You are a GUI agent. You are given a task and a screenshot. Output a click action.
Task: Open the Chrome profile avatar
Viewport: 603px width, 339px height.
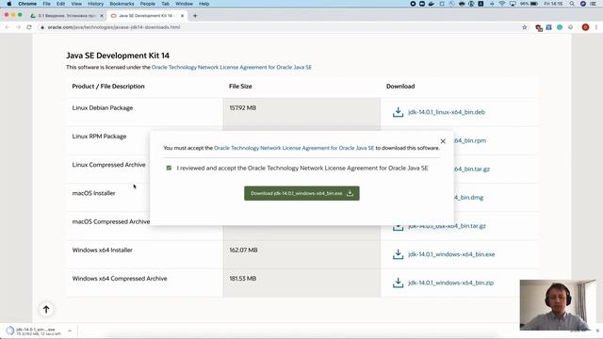pyautogui.click(x=585, y=27)
